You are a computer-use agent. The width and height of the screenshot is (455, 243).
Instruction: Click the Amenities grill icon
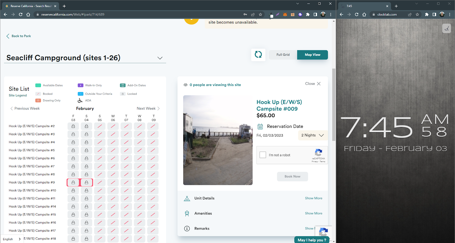[187, 214]
